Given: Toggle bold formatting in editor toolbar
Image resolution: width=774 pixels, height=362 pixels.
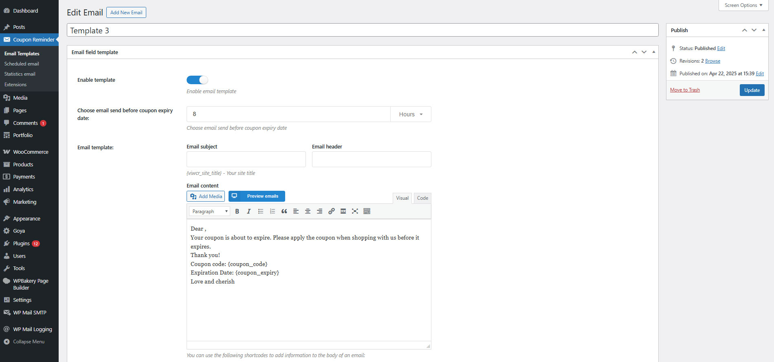Looking at the screenshot, I should tap(237, 211).
